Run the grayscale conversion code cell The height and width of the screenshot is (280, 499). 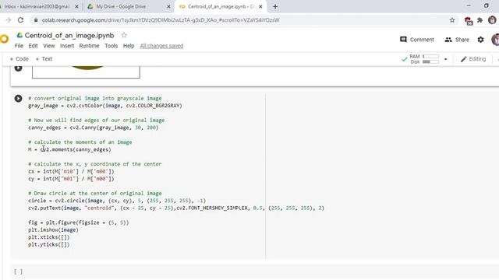coord(18,99)
